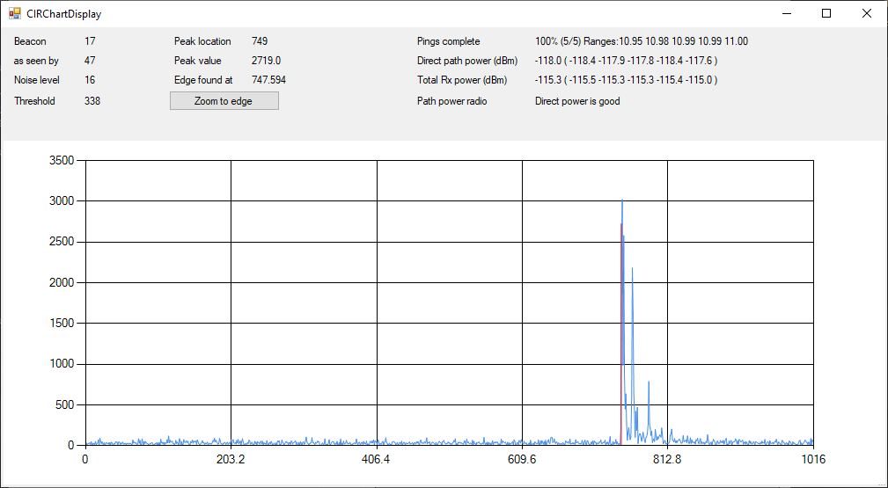
Task: Click the Beacon number 17
Action: (90, 41)
